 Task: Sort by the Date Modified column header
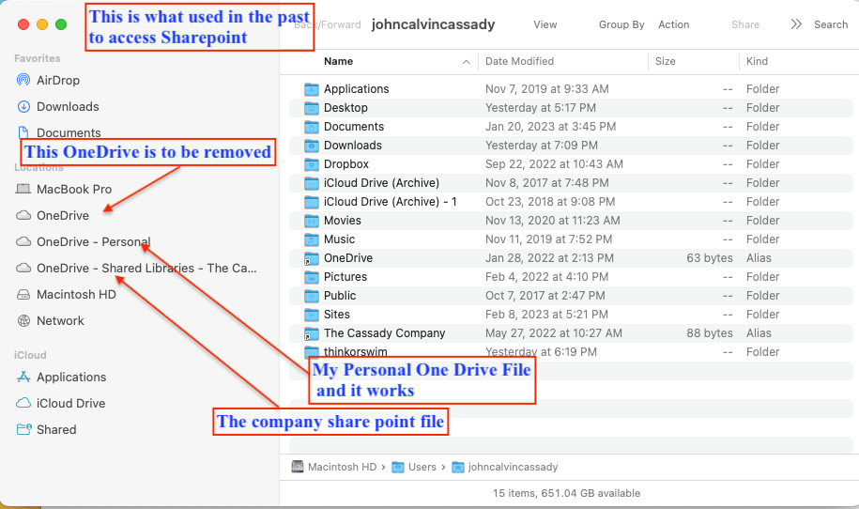[519, 61]
